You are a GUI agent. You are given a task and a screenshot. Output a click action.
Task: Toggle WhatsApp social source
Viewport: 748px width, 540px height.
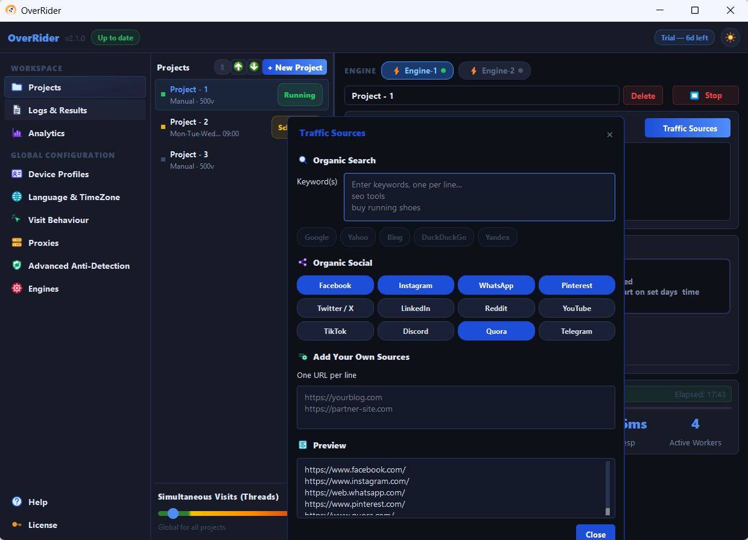[x=496, y=285]
